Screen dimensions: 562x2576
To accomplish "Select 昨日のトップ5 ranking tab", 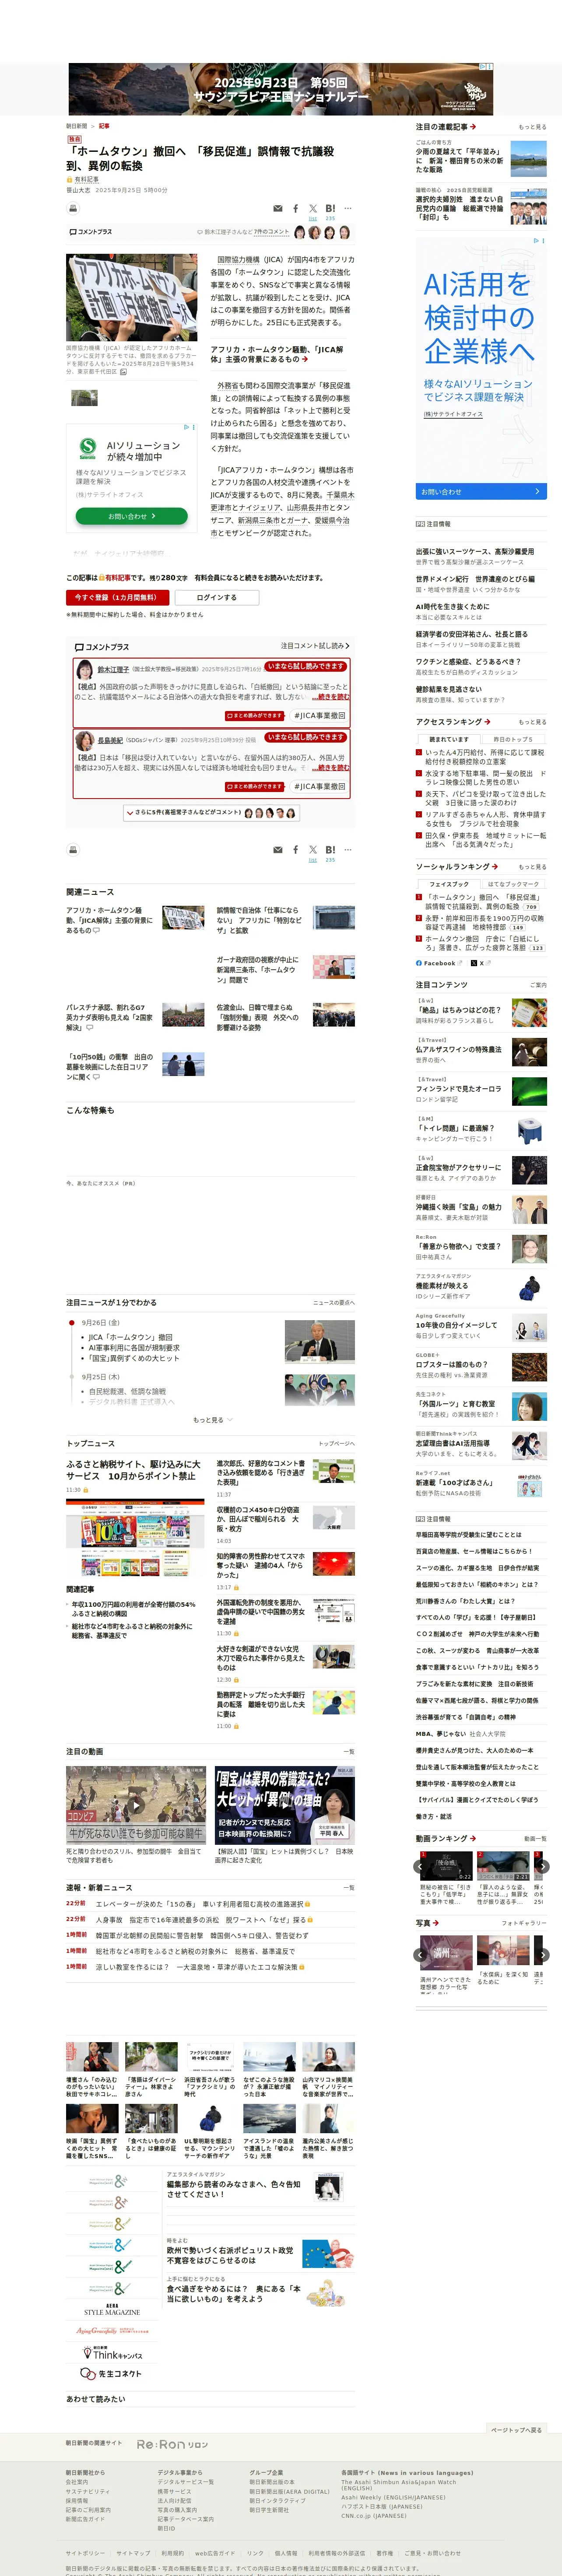I will tap(513, 739).
